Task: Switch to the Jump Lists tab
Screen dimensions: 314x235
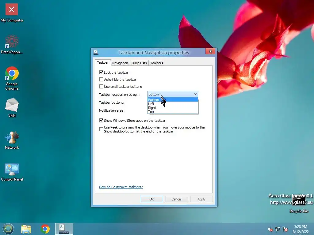Action: pos(139,63)
